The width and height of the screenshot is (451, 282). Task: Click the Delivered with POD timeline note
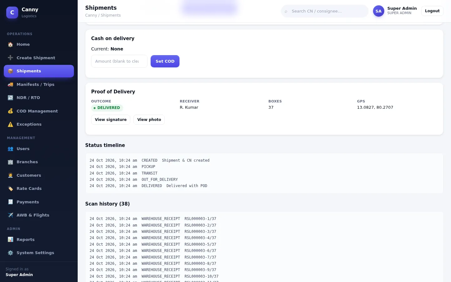click(x=187, y=186)
